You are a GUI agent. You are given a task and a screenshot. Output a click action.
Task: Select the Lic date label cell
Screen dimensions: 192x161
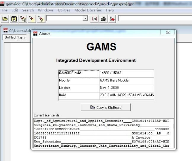[x=79, y=88]
